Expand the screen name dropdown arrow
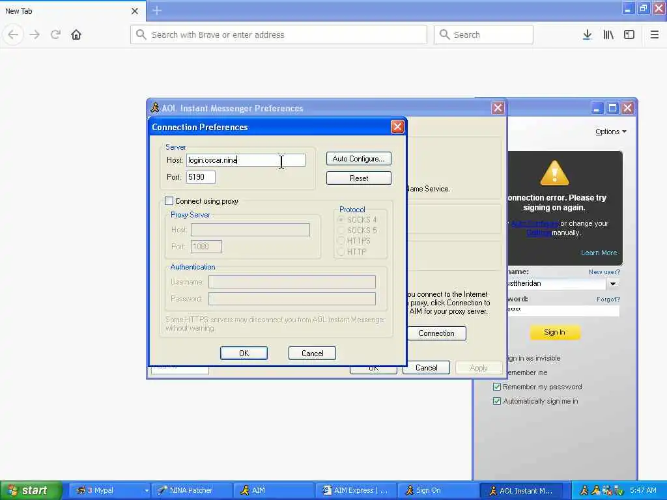This screenshot has height=500, width=667. coord(612,284)
